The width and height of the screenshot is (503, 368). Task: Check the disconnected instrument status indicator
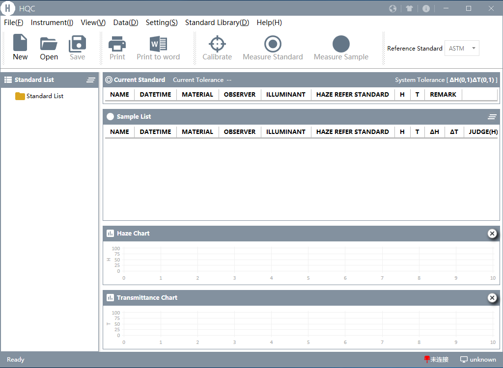[x=436, y=359]
